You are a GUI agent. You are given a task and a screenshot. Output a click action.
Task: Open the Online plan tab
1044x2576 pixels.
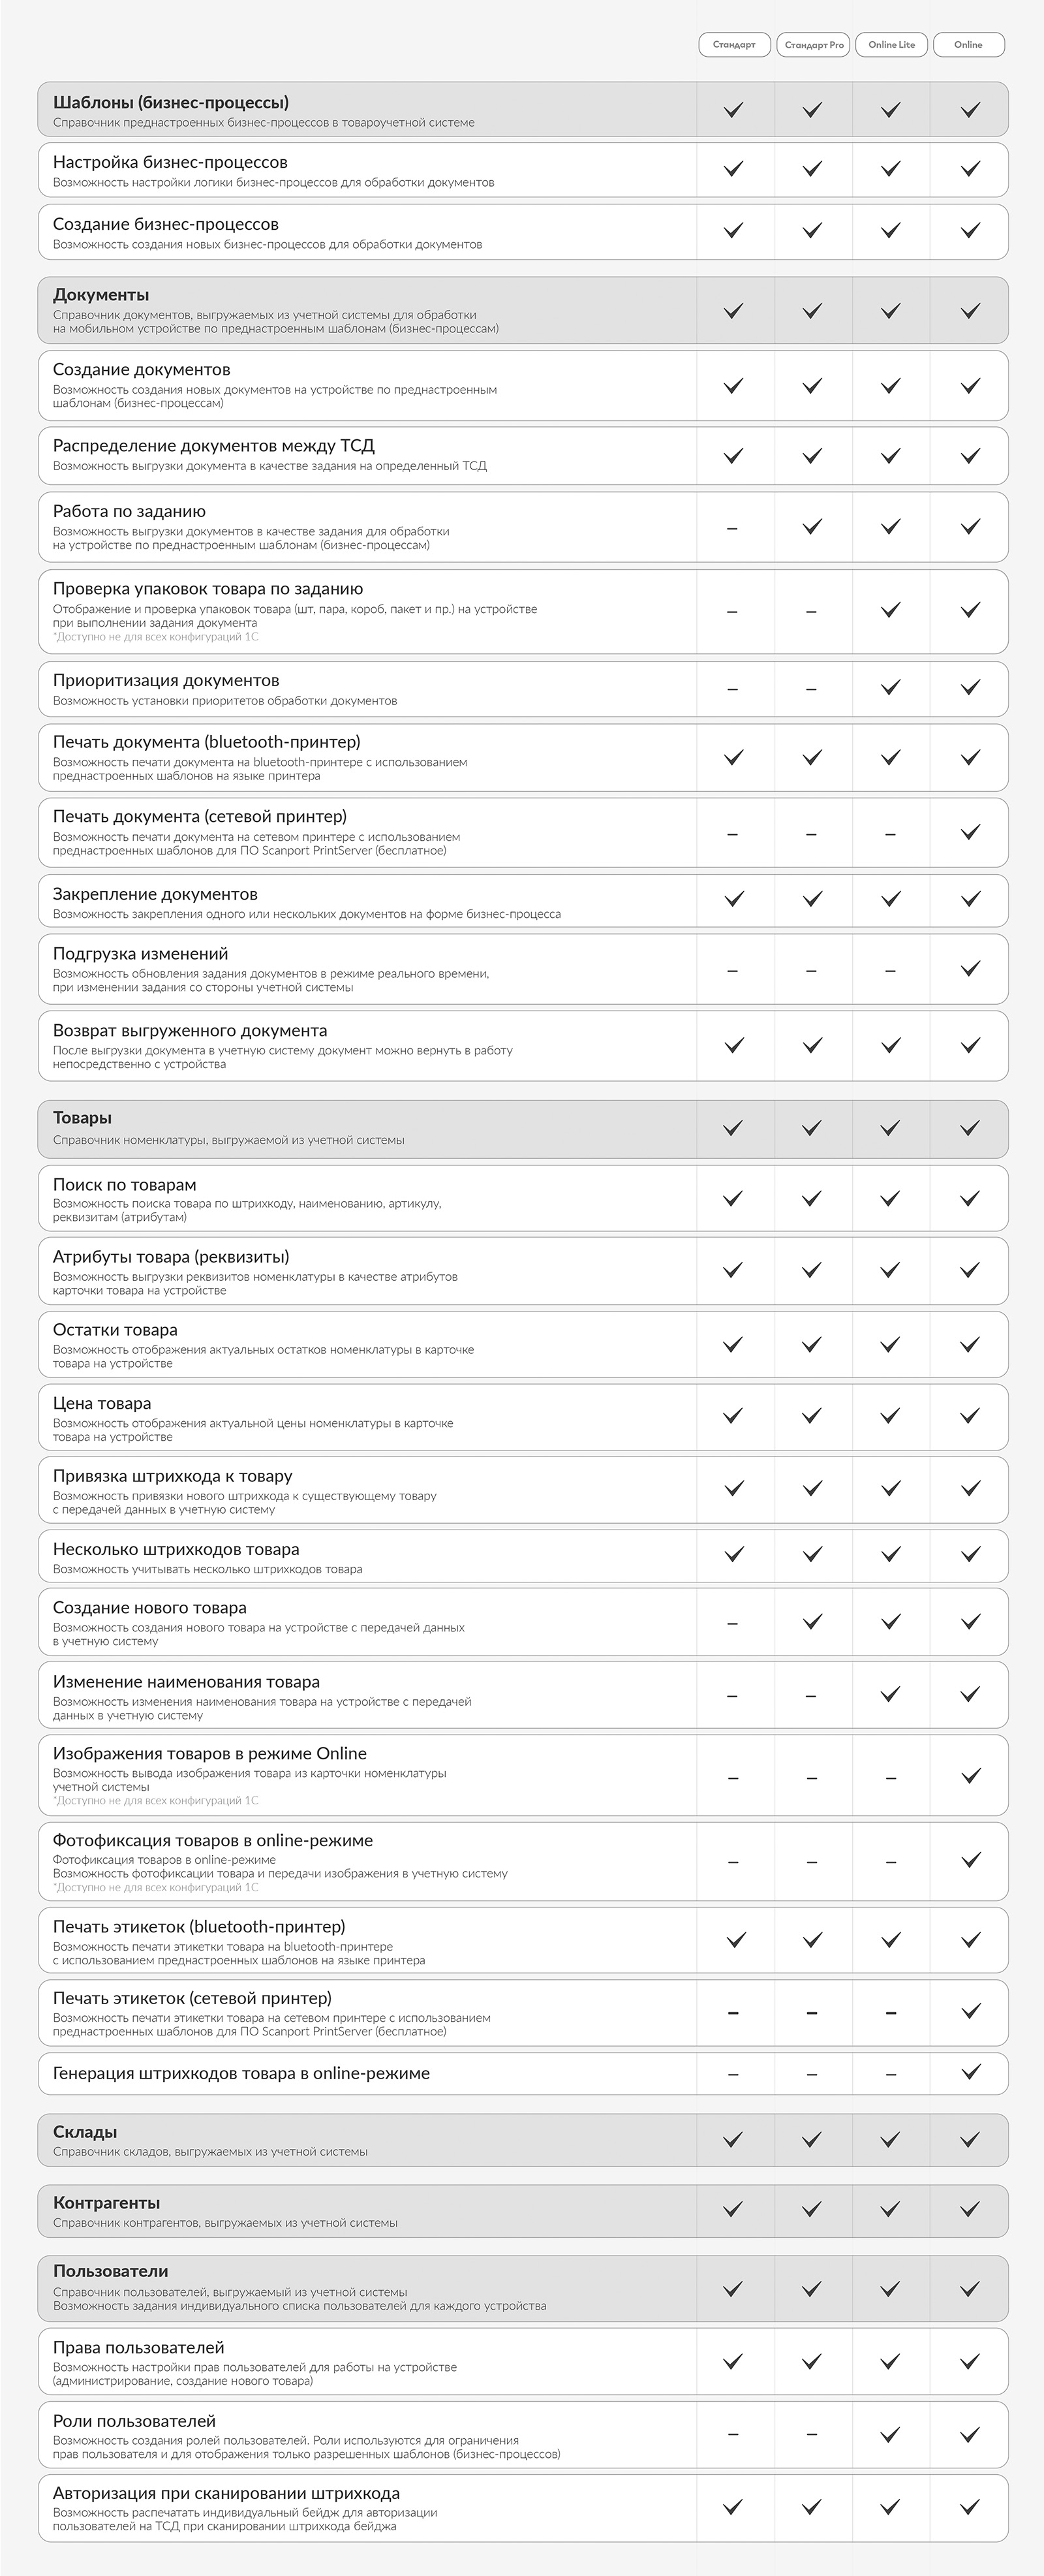point(968,45)
